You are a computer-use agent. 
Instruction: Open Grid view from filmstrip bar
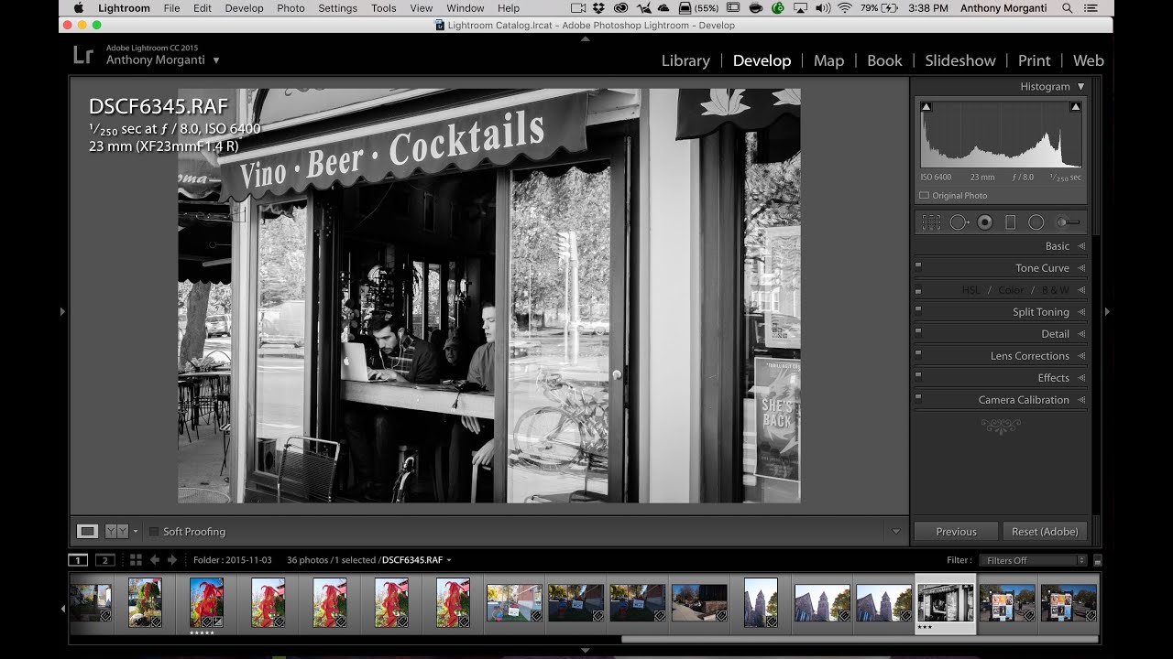coord(136,560)
